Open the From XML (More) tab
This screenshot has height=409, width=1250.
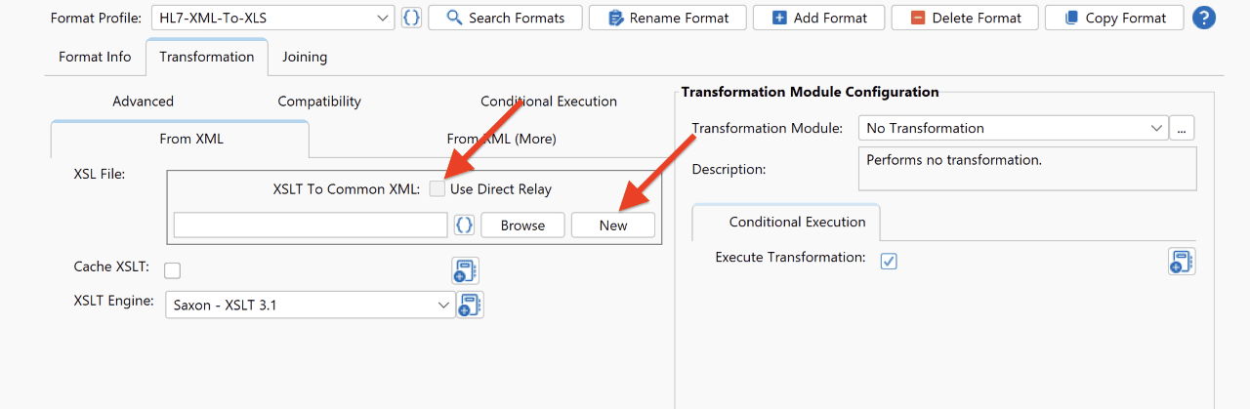point(501,139)
